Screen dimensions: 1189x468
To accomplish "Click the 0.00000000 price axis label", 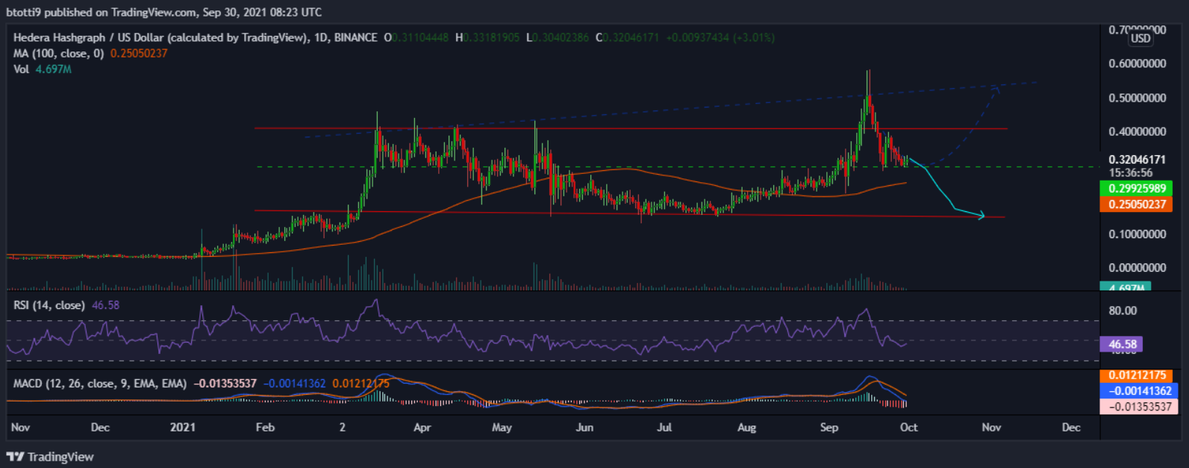I will (x=1137, y=268).
